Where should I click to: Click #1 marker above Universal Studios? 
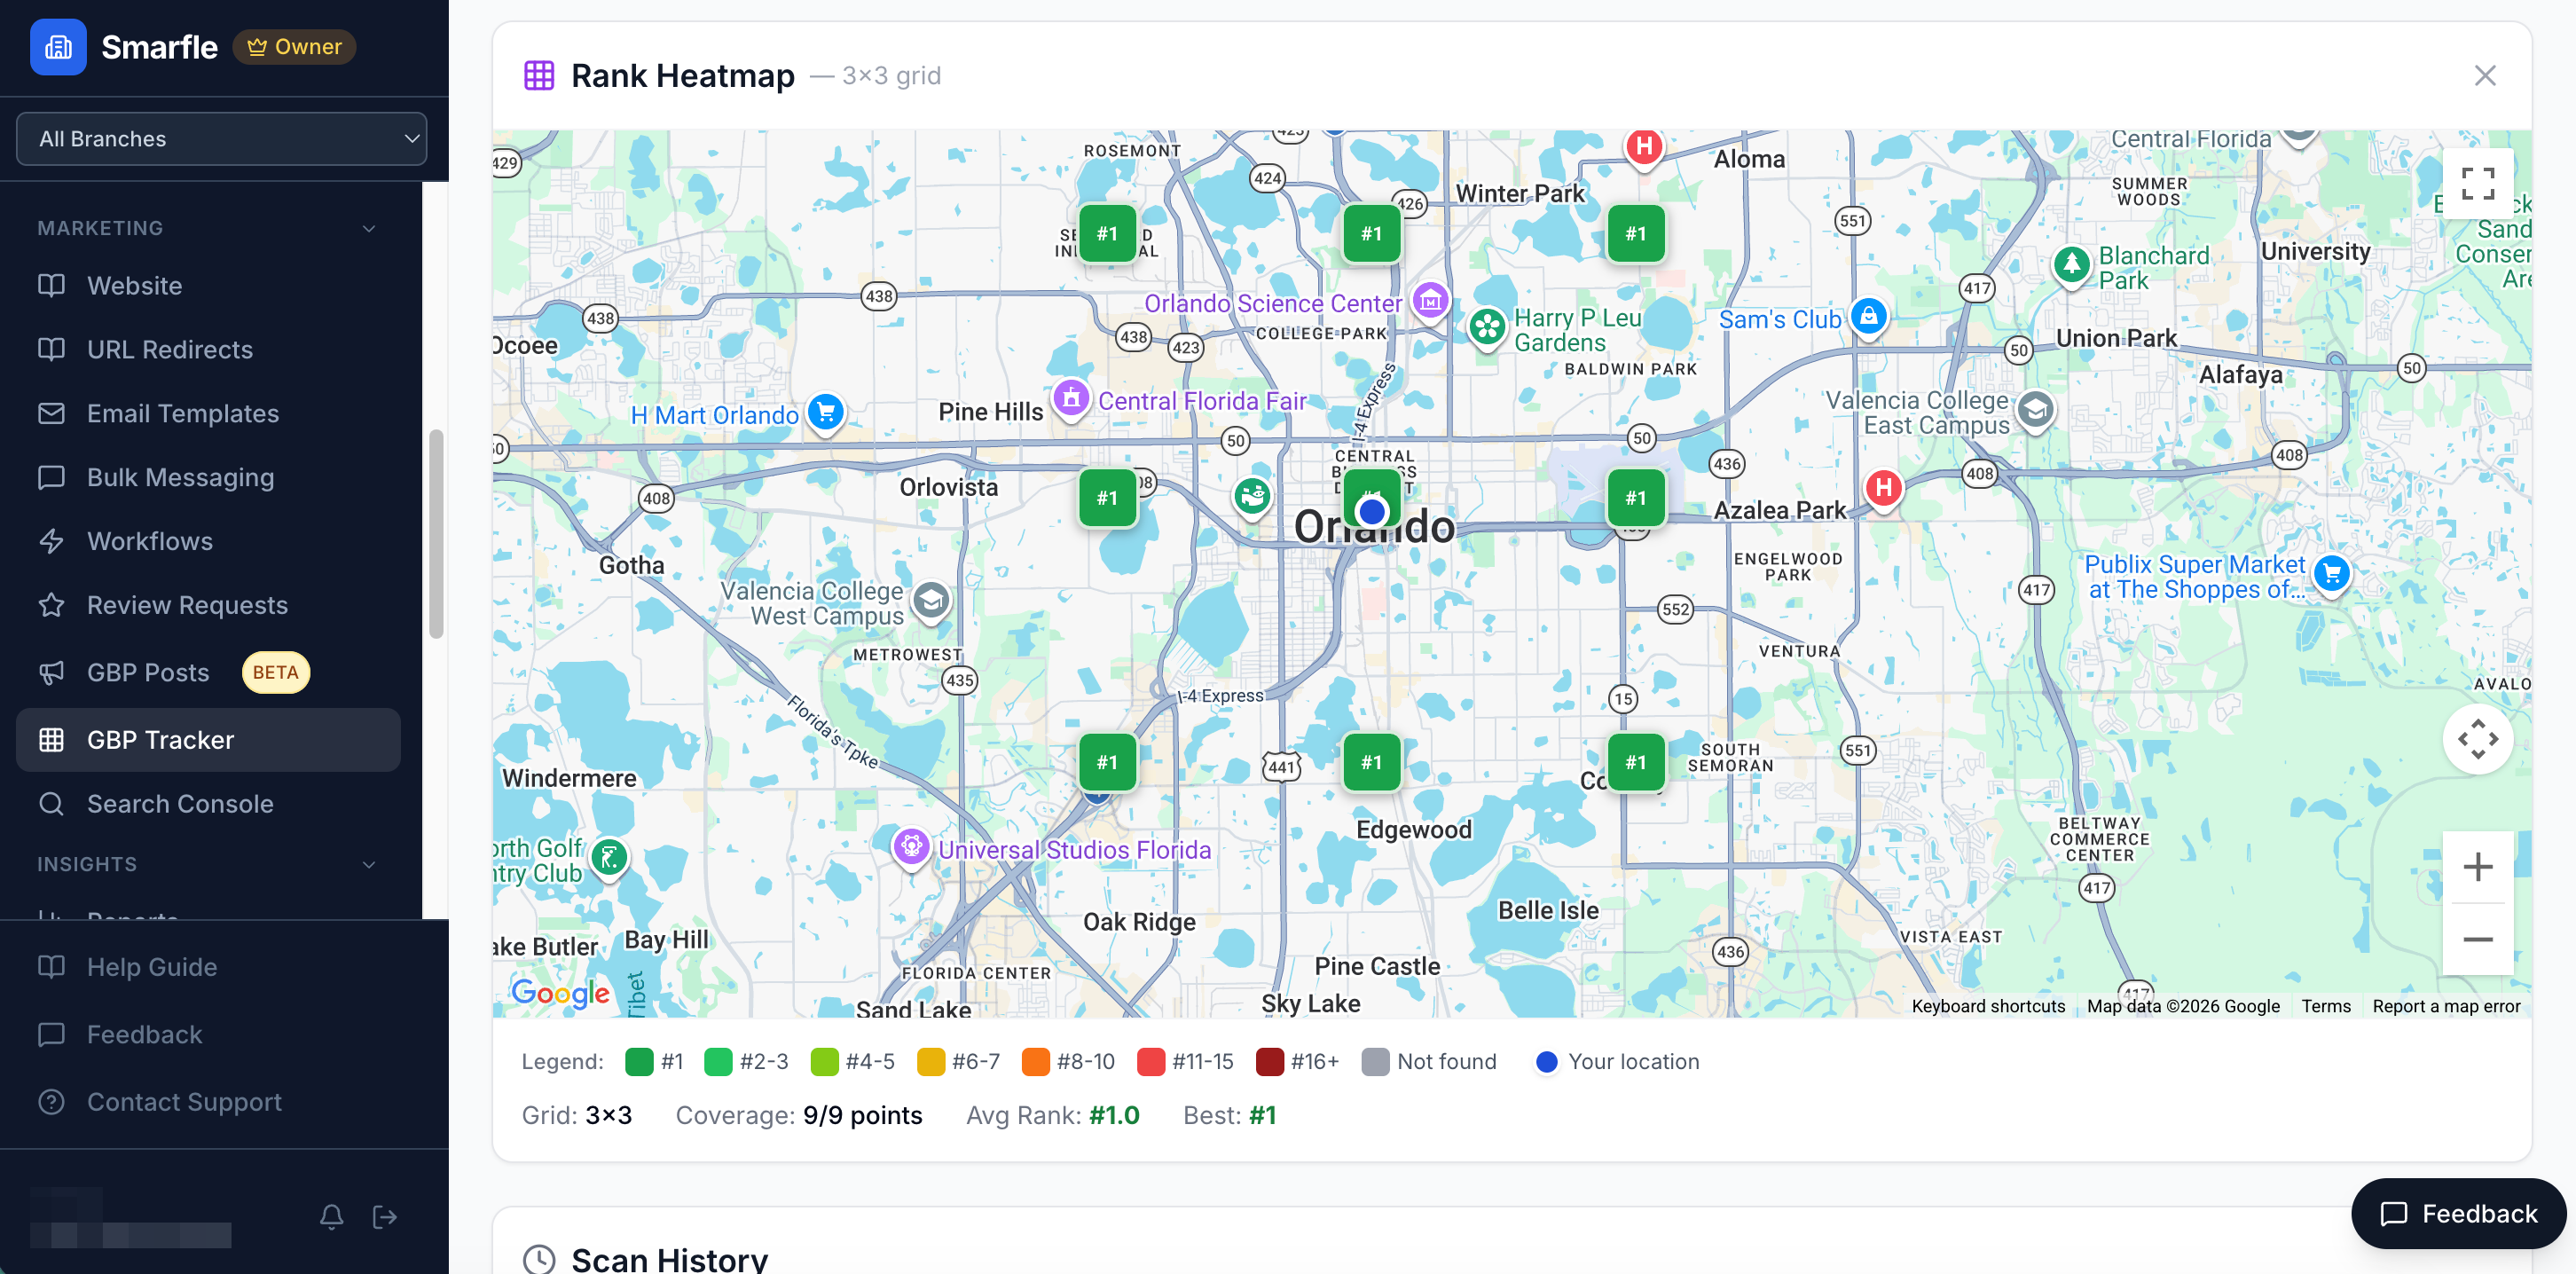click(1107, 762)
